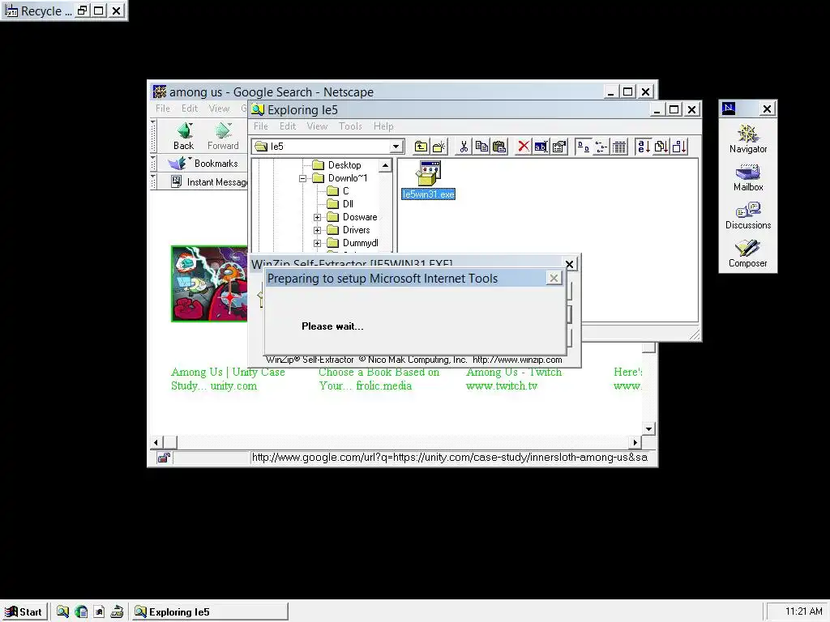Click the Rename toolbar icon
This screenshot has width=830, height=622.
point(541,147)
